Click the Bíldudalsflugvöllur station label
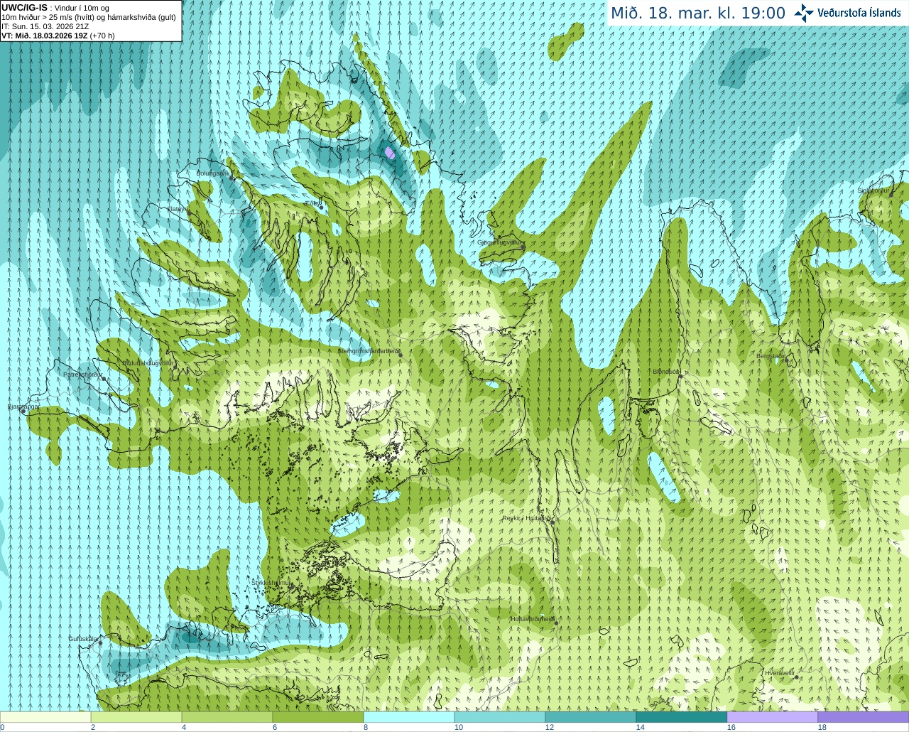The height and width of the screenshot is (732, 909). click(x=148, y=362)
